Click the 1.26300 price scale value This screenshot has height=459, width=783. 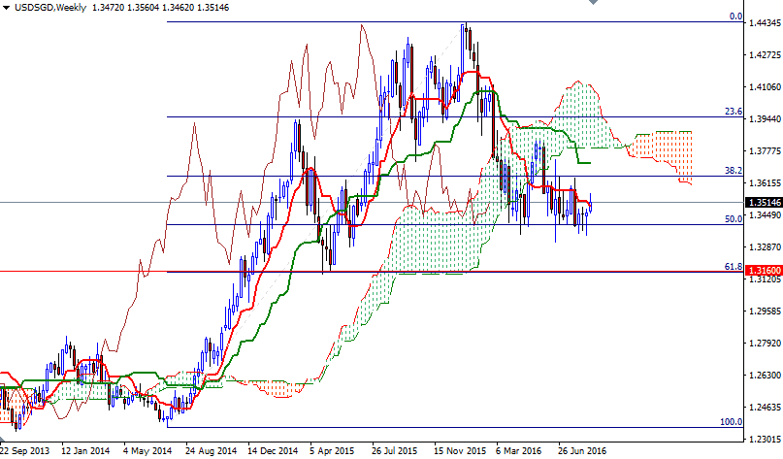coord(765,375)
